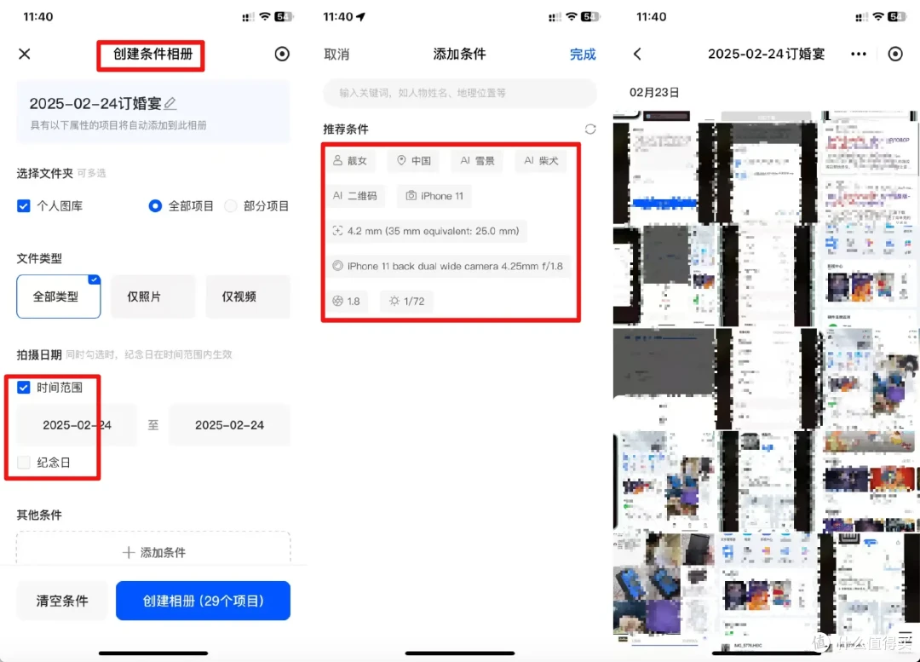This screenshot has height=662, width=920.
Task: Select 全部项目 radio option
Action: click(x=155, y=206)
